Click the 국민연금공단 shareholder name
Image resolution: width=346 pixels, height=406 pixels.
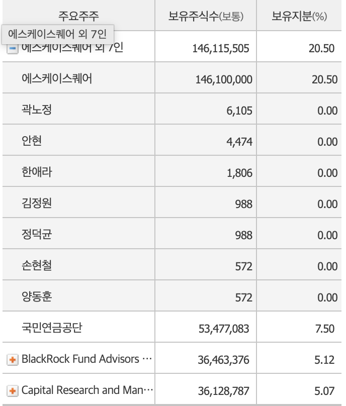(52, 328)
